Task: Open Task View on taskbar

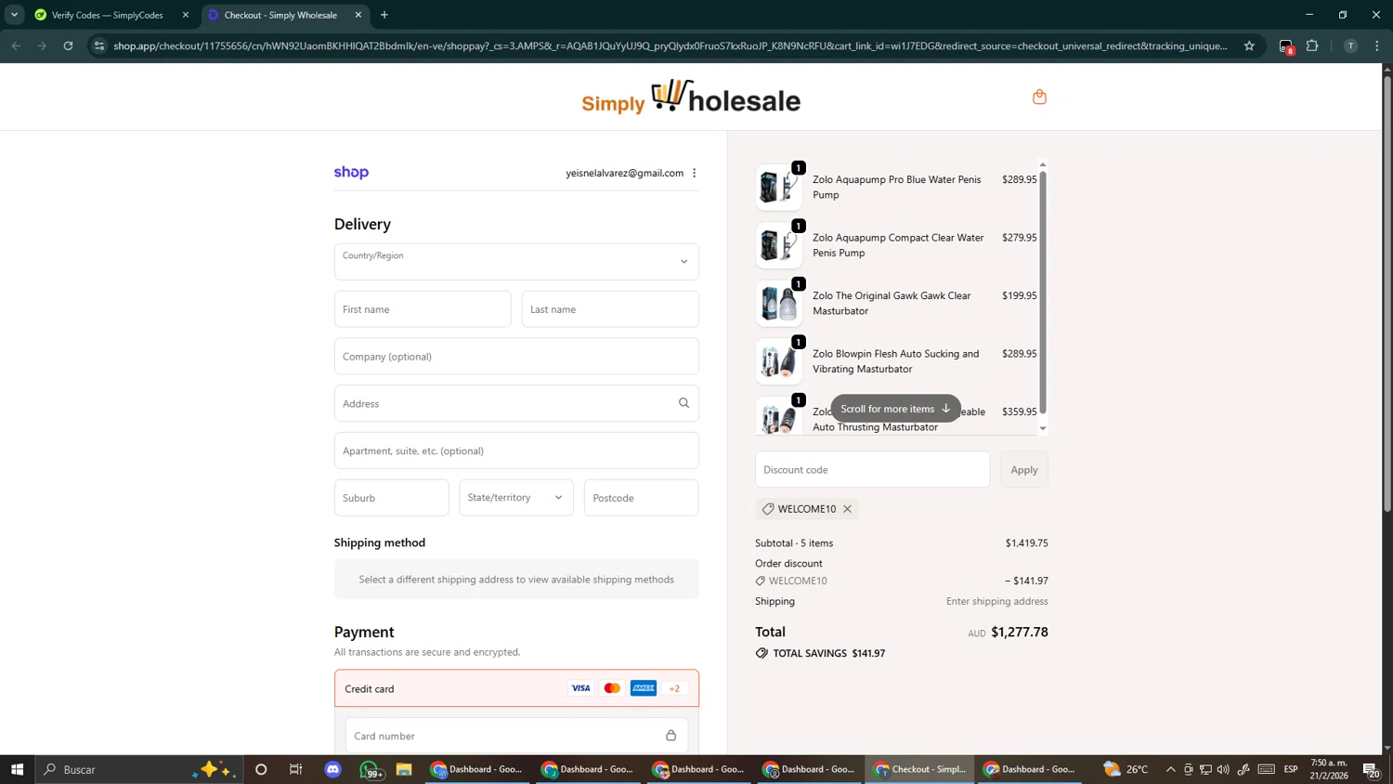Action: pos(296,769)
